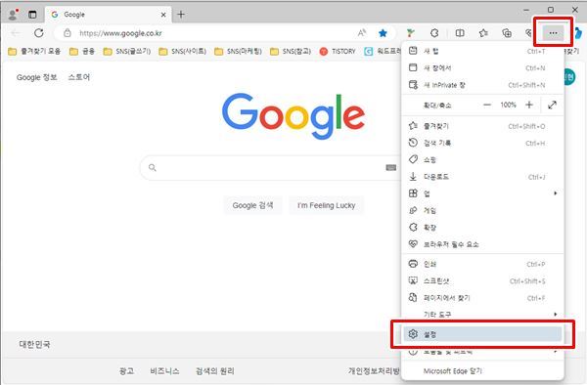Open Browser essentials (브라우저 필수 요소) entry
This screenshot has width=587, height=385.
coord(482,244)
